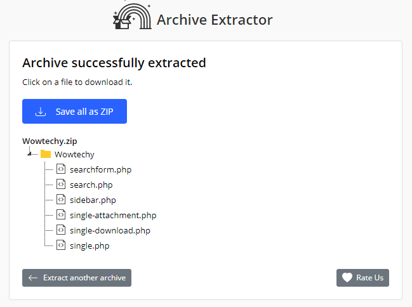412x307 pixels.
Task: Download the single-attachment.php file
Action: (x=113, y=215)
